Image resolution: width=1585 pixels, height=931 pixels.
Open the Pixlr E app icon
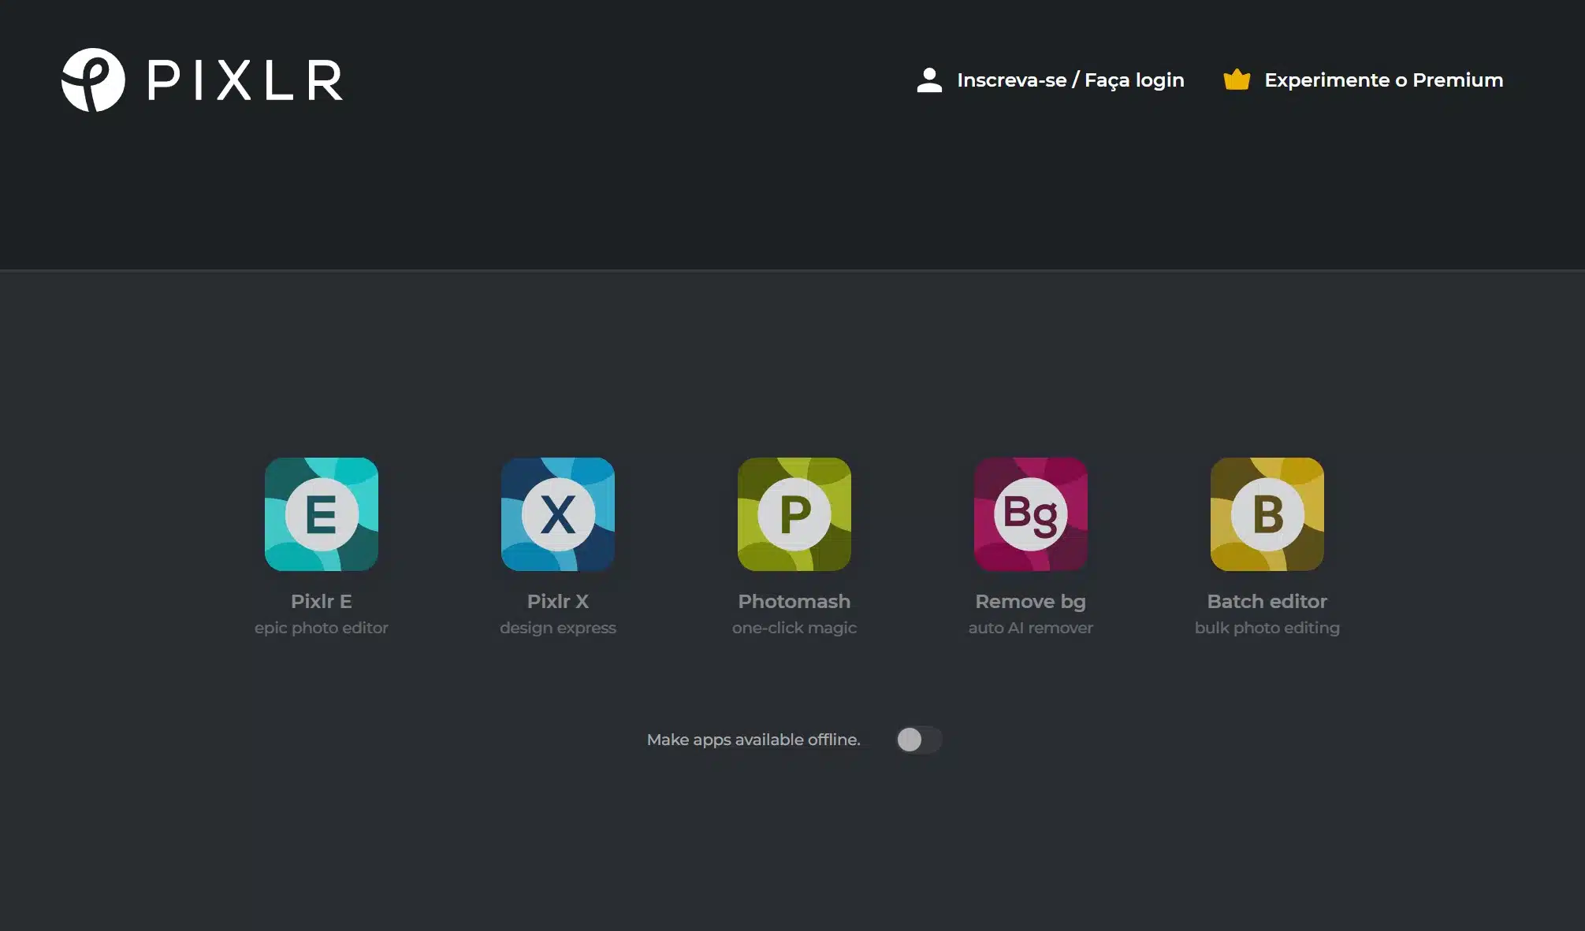click(321, 514)
